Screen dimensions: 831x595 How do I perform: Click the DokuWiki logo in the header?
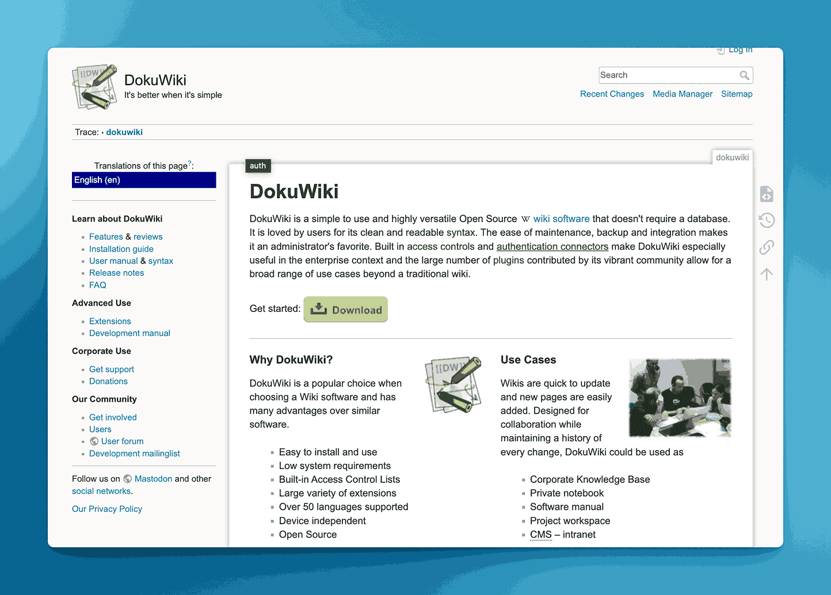click(x=94, y=87)
